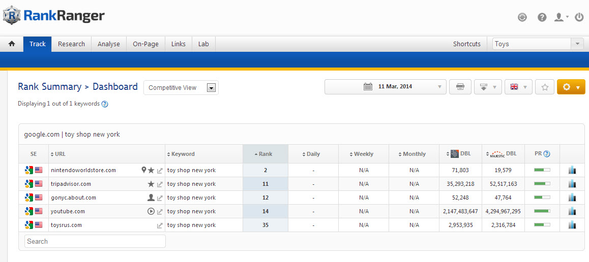Open the On-Page tab

point(145,44)
